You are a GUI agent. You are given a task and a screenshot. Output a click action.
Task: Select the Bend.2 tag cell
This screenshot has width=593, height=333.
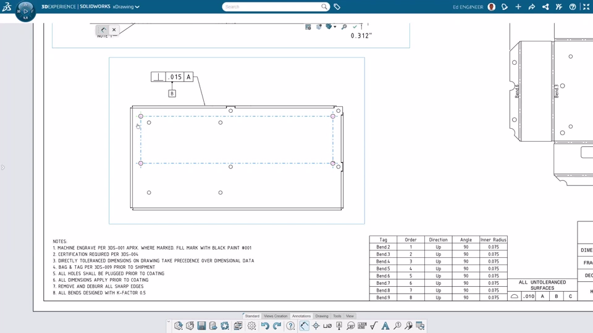383,247
